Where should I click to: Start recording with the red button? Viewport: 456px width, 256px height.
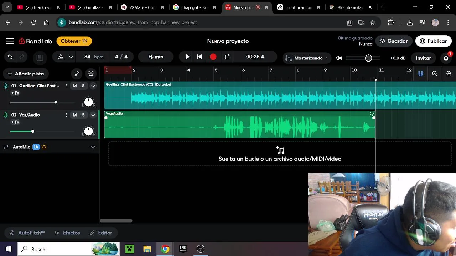213,57
